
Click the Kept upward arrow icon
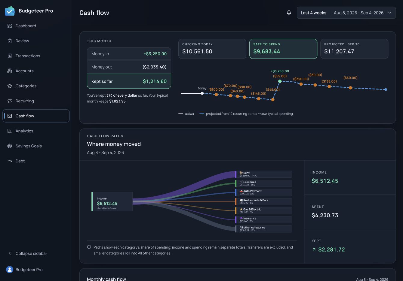(x=314, y=249)
